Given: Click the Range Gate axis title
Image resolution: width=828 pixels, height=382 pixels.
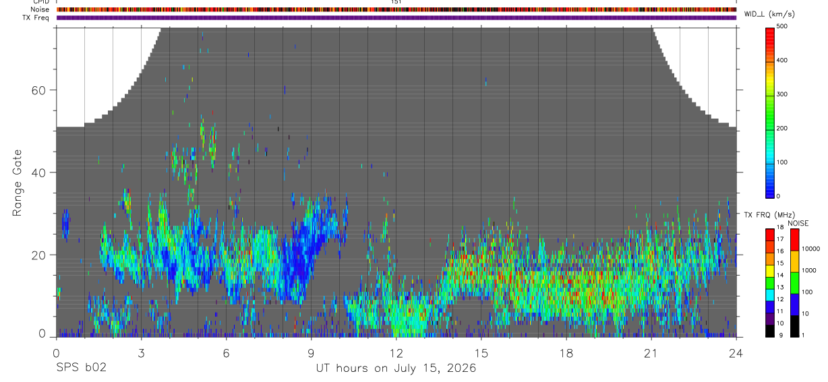Looking at the screenshot, I should pos(18,184).
